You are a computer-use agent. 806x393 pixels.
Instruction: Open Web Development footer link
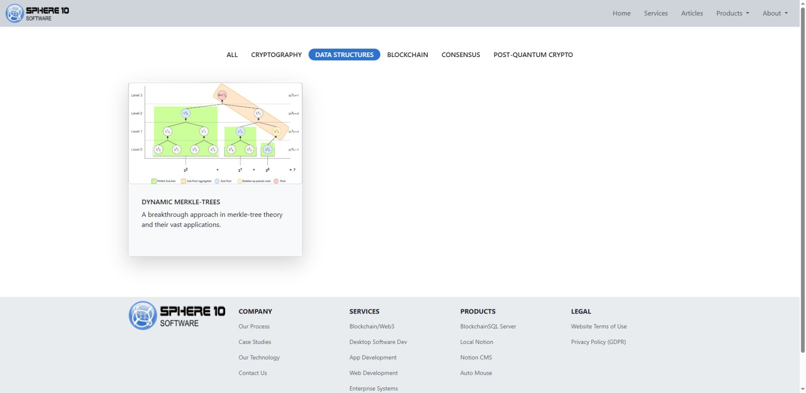[374, 373]
